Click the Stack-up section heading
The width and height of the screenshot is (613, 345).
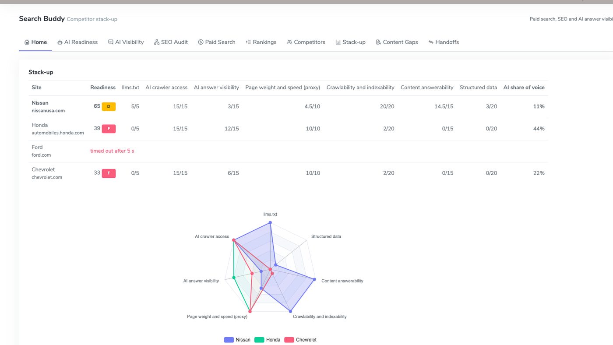coord(41,72)
